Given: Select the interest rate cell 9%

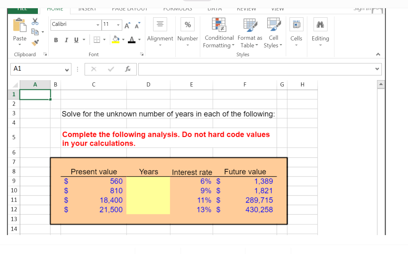Looking at the screenshot, I should coord(191,191).
